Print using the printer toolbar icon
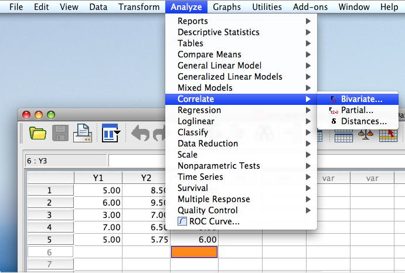 [x=83, y=133]
